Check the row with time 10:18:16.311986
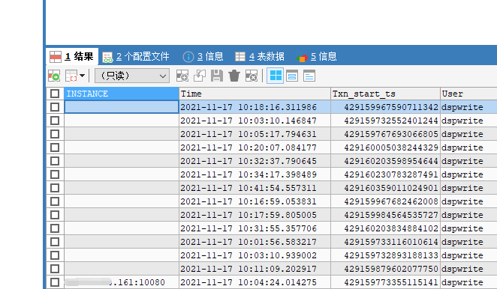Image resolution: width=497 pixels, height=289 pixels. (55, 107)
